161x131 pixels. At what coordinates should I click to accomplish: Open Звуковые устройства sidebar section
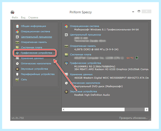[x=34, y=69]
